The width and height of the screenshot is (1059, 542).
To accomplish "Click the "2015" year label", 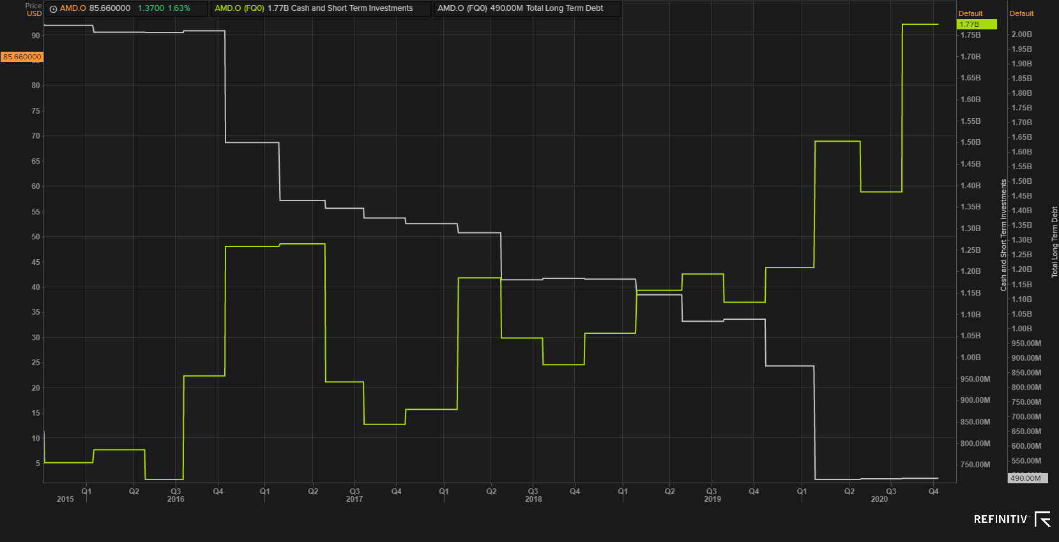I will (65, 499).
